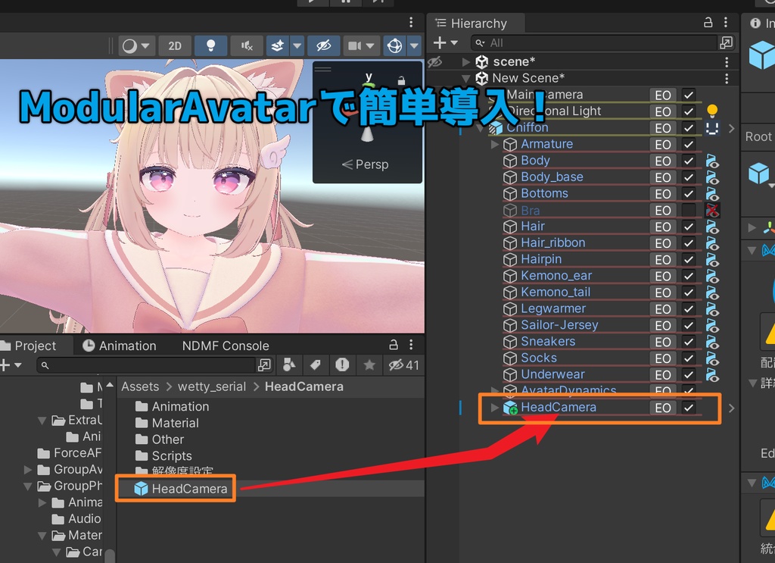Click the wetty_serial breadcrumb link
Screen dimensions: 775x563
[x=211, y=386]
